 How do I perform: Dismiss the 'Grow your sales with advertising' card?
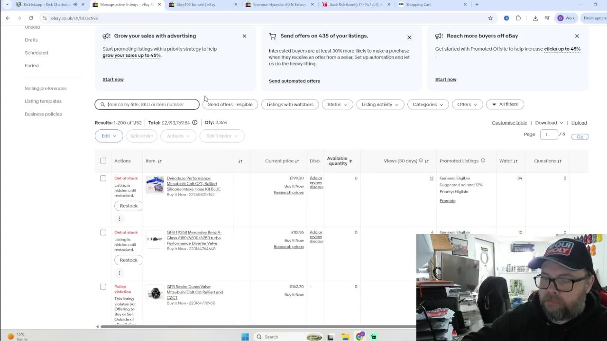244,36
